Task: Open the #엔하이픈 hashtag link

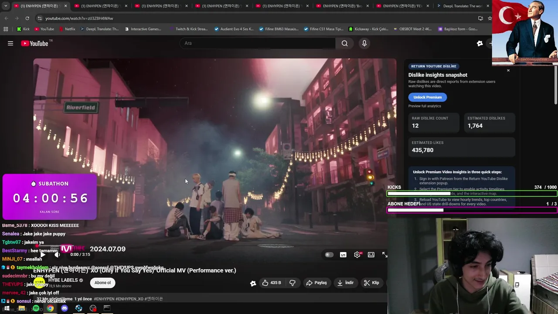Action: click(154, 299)
